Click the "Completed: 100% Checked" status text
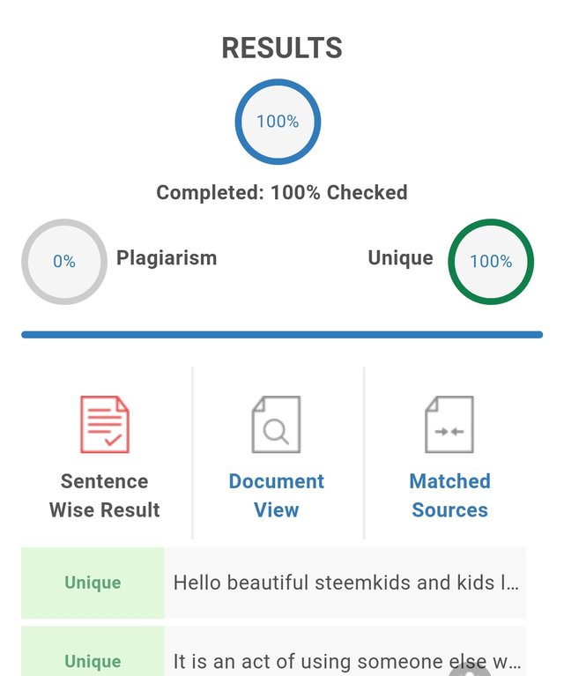564x676 pixels. click(x=282, y=192)
